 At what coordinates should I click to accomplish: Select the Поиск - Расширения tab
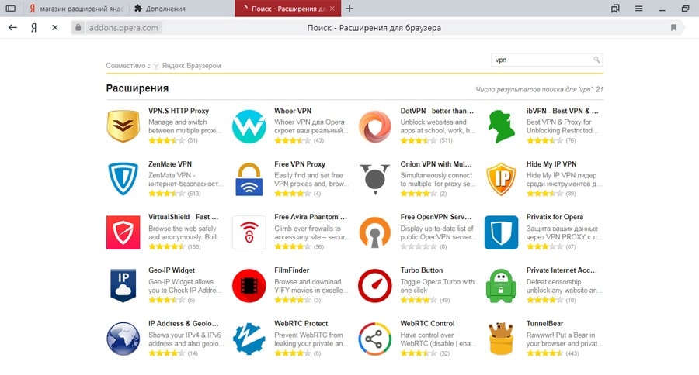coord(287,9)
